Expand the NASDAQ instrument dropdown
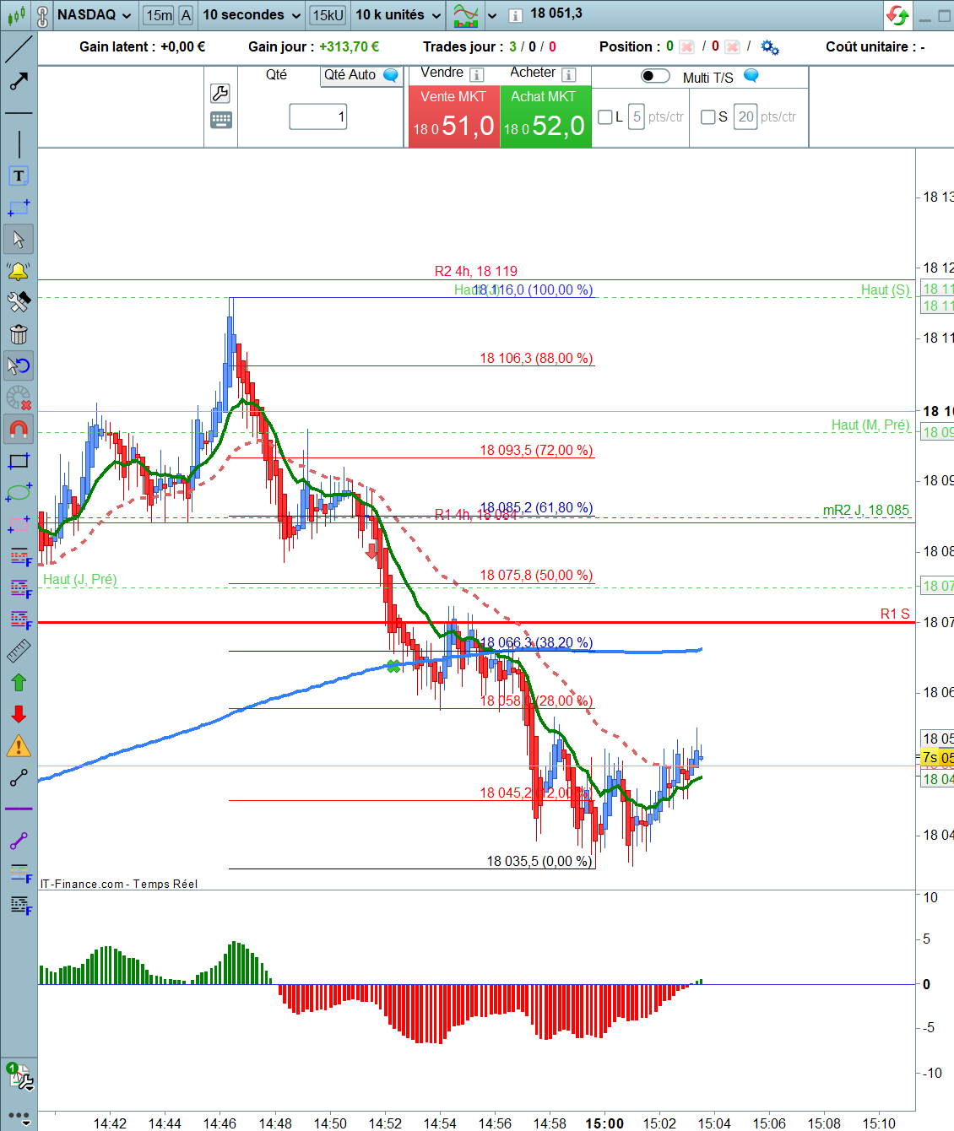Viewport: 954px width, 1131px height. [95, 15]
